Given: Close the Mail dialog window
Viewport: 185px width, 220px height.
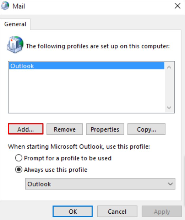Looking at the screenshot, I should tap(177, 6).
